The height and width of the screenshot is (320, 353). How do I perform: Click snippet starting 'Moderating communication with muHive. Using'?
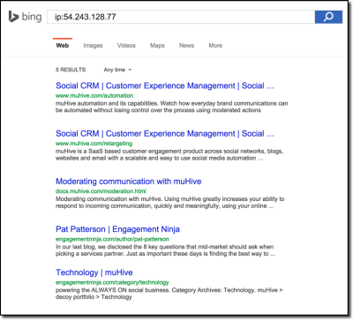pos(170,202)
